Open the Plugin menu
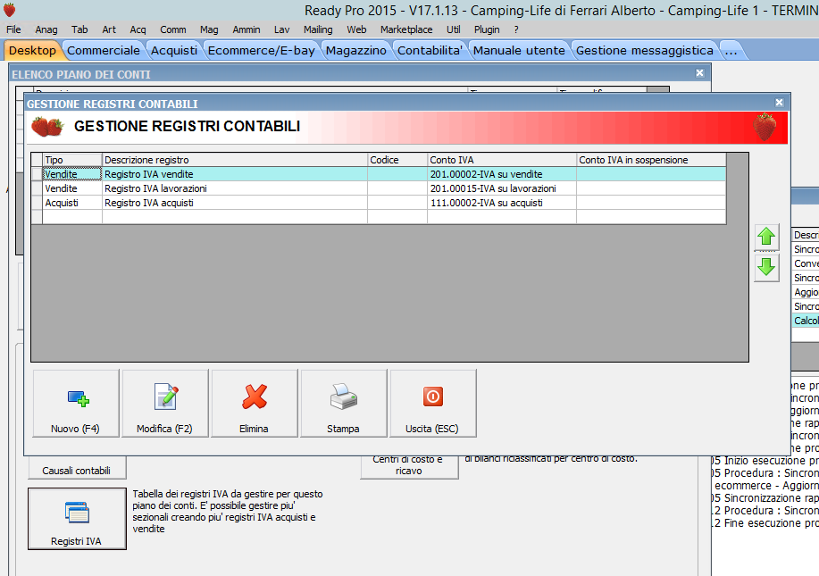The width and height of the screenshot is (819, 576). 487,29
